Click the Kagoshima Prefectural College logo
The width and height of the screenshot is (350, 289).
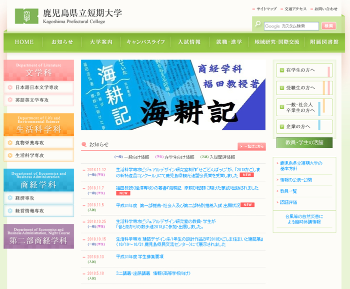68,16
